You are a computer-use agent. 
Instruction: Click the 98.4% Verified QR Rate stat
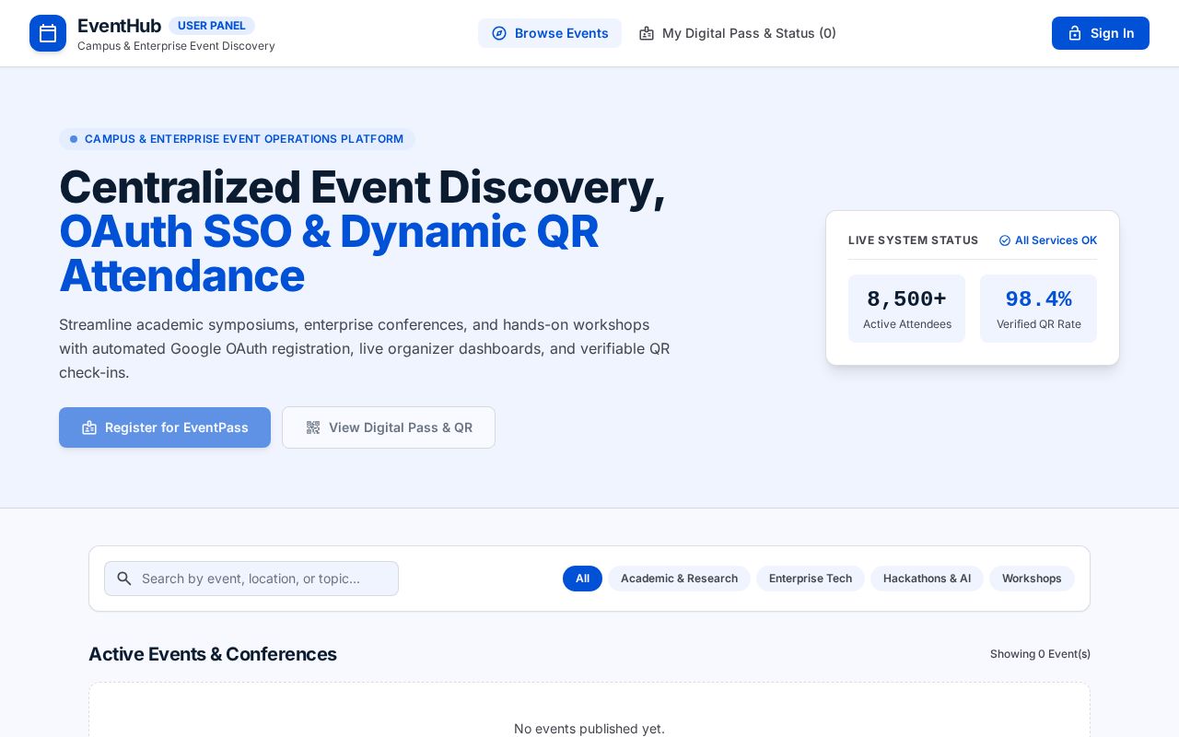pyautogui.click(x=1038, y=309)
